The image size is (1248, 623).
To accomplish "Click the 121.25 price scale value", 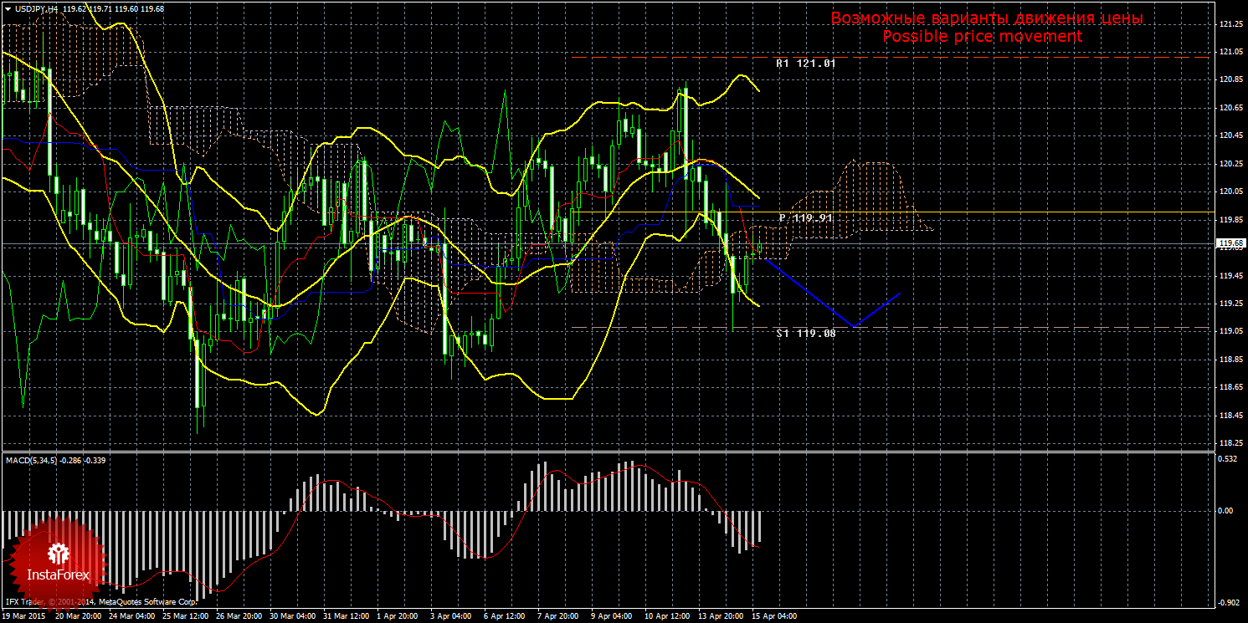I will (1230, 24).
